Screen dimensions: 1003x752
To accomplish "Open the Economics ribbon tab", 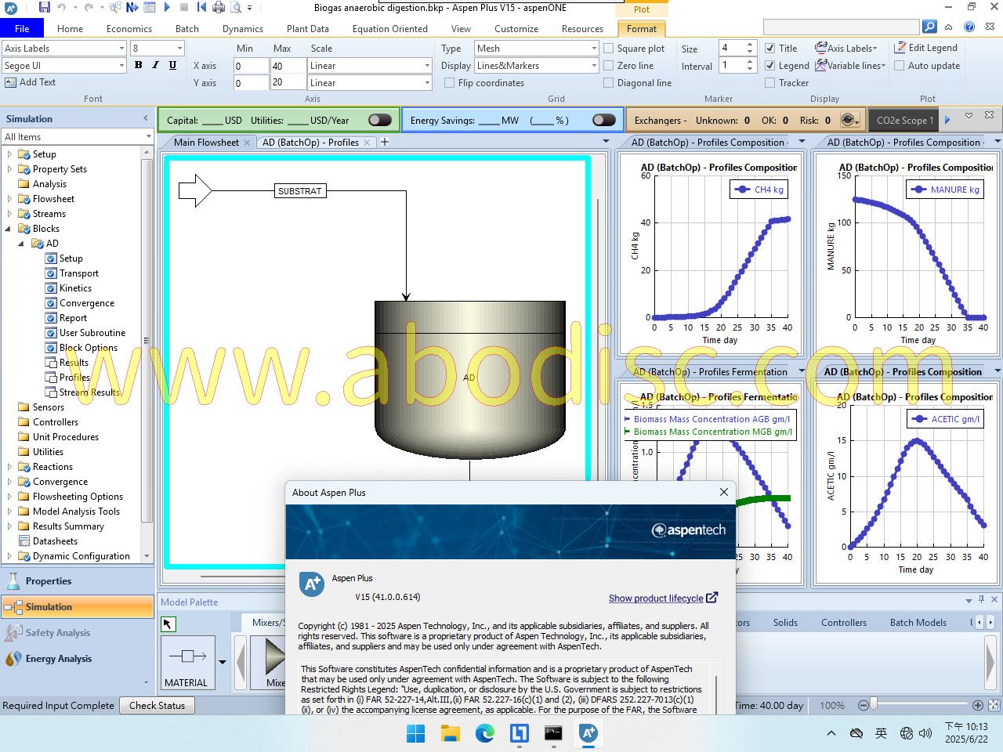I will (129, 29).
